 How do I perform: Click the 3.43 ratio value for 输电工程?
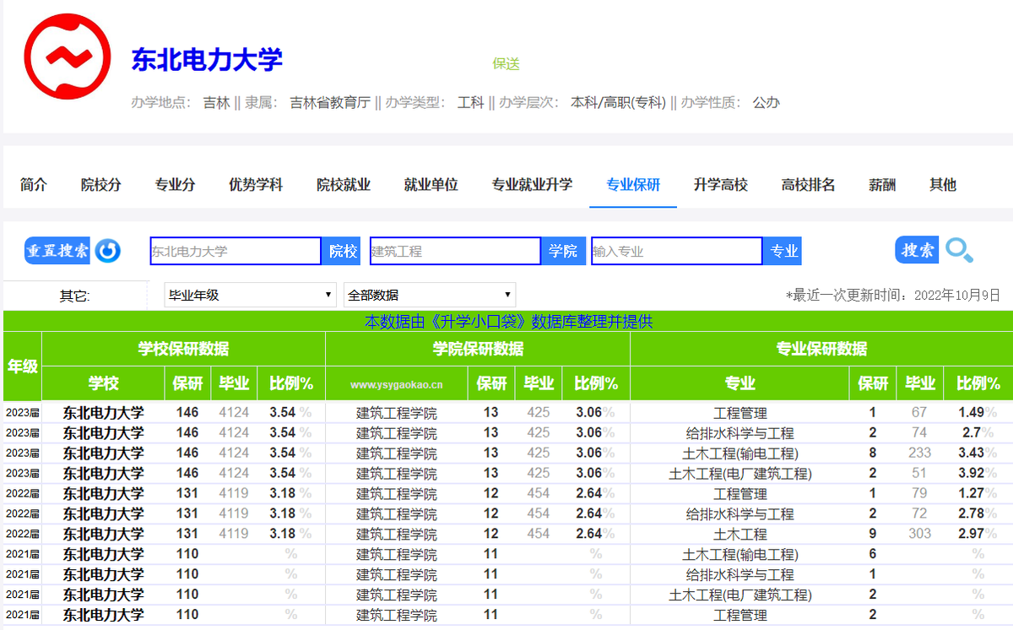972,453
